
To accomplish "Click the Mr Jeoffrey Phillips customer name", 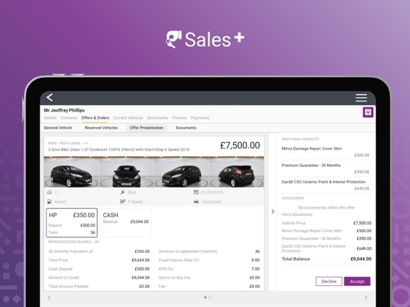I will 64,110.
